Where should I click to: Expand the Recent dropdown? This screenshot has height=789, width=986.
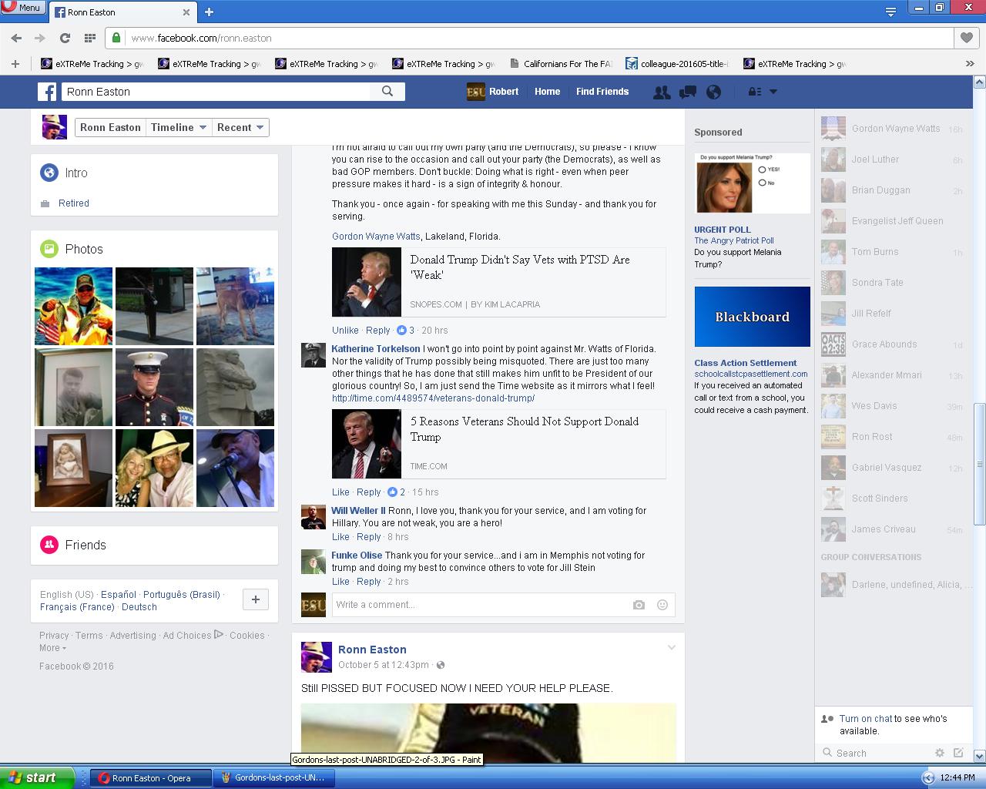[240, 127]
